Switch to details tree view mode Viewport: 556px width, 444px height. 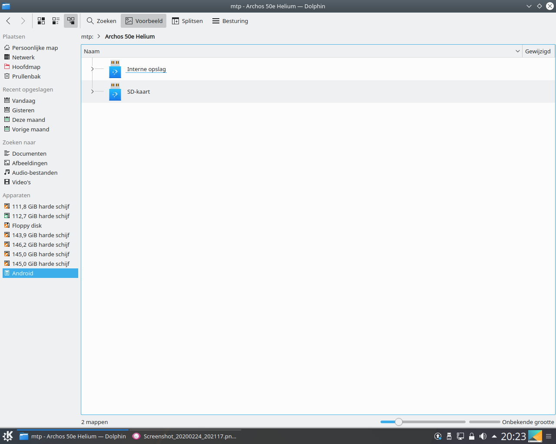click(x=71, y=21)
